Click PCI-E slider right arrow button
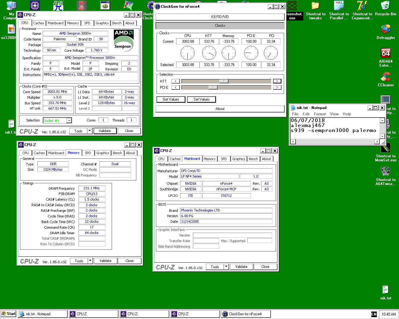 point(277,88)
